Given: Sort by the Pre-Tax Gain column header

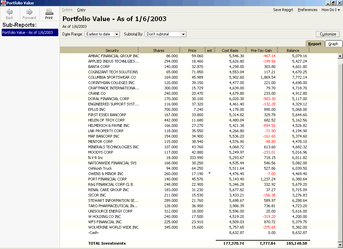Looking at the screenshot, I should [x=261, y=51].
